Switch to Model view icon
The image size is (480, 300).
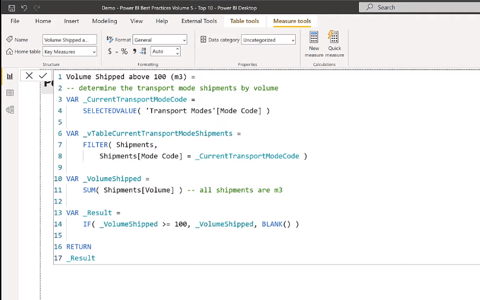tap(10, 110)
